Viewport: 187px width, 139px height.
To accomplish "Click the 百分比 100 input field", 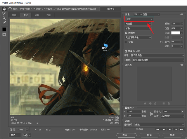I will (x=172, y=112).
